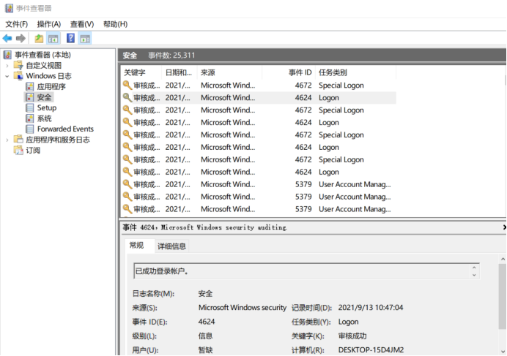Click the 审核成功 keyword value in details
The width and height of the screenshot is (507, 356).
352,336
